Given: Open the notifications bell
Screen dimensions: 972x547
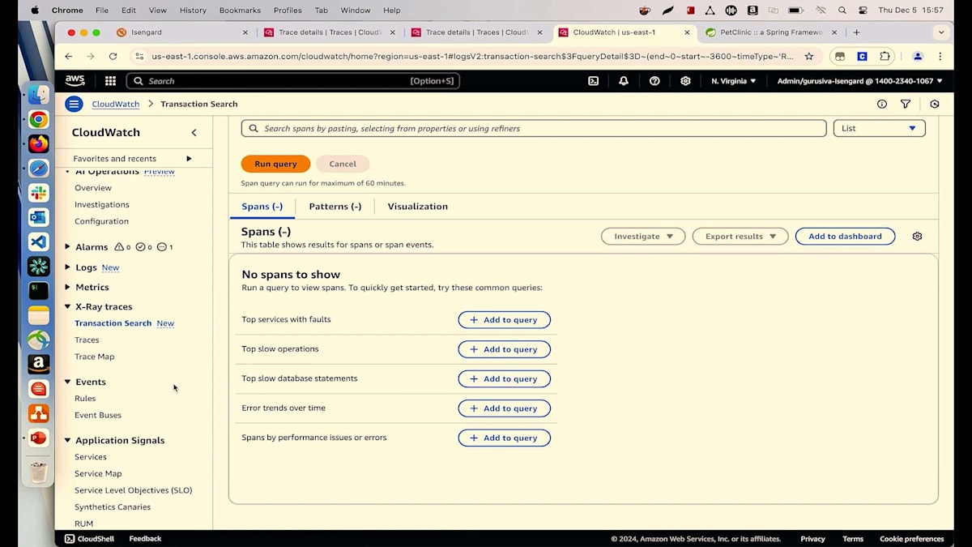Looking at the screenshot, I should tap(624, 81).
